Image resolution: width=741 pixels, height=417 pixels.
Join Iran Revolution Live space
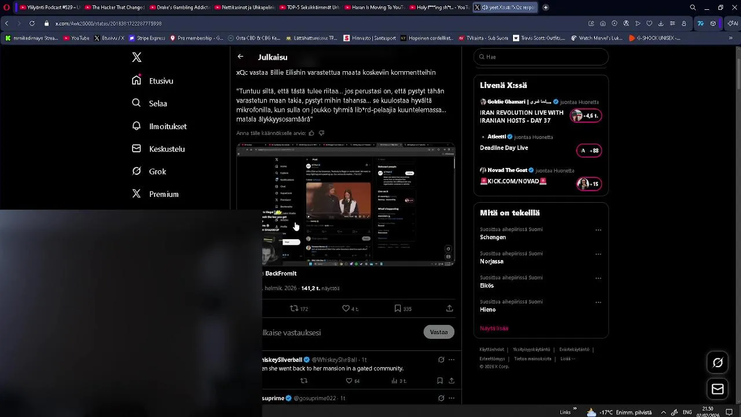click(x=586, y=116)
